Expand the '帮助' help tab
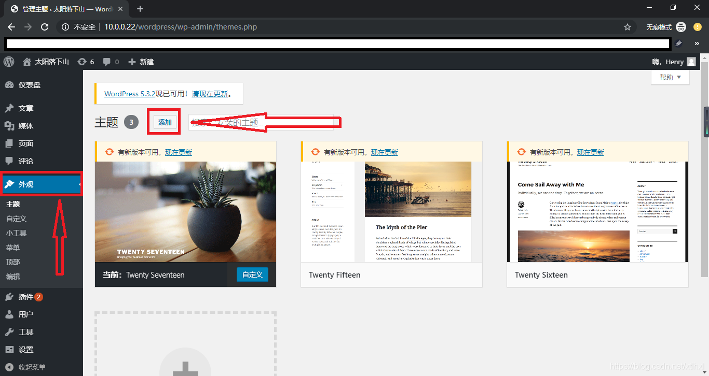The height and width of the screenshot is (376, 709). (670, 77)
